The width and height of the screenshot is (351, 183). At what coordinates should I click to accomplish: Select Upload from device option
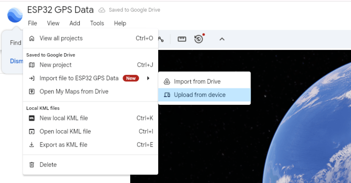click(200, 95)
